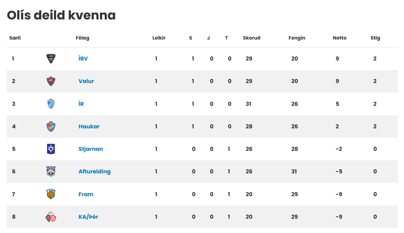Screen dimensions: 404x233
Task: Click the Netto column header
Action: click(x=340, y=38)
